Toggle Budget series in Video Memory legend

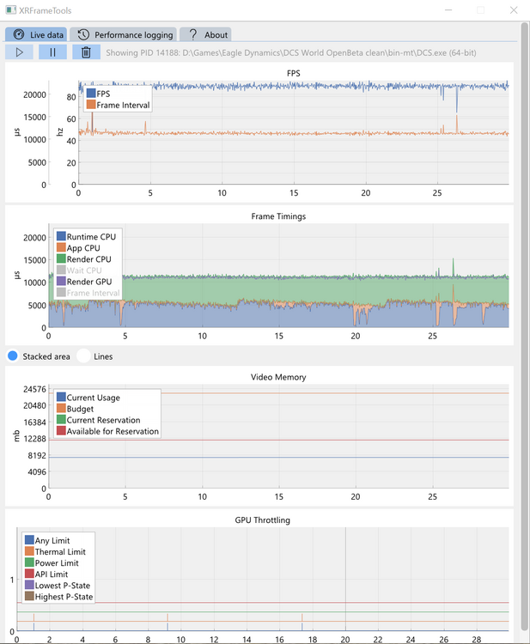click(x=62, y=409)
